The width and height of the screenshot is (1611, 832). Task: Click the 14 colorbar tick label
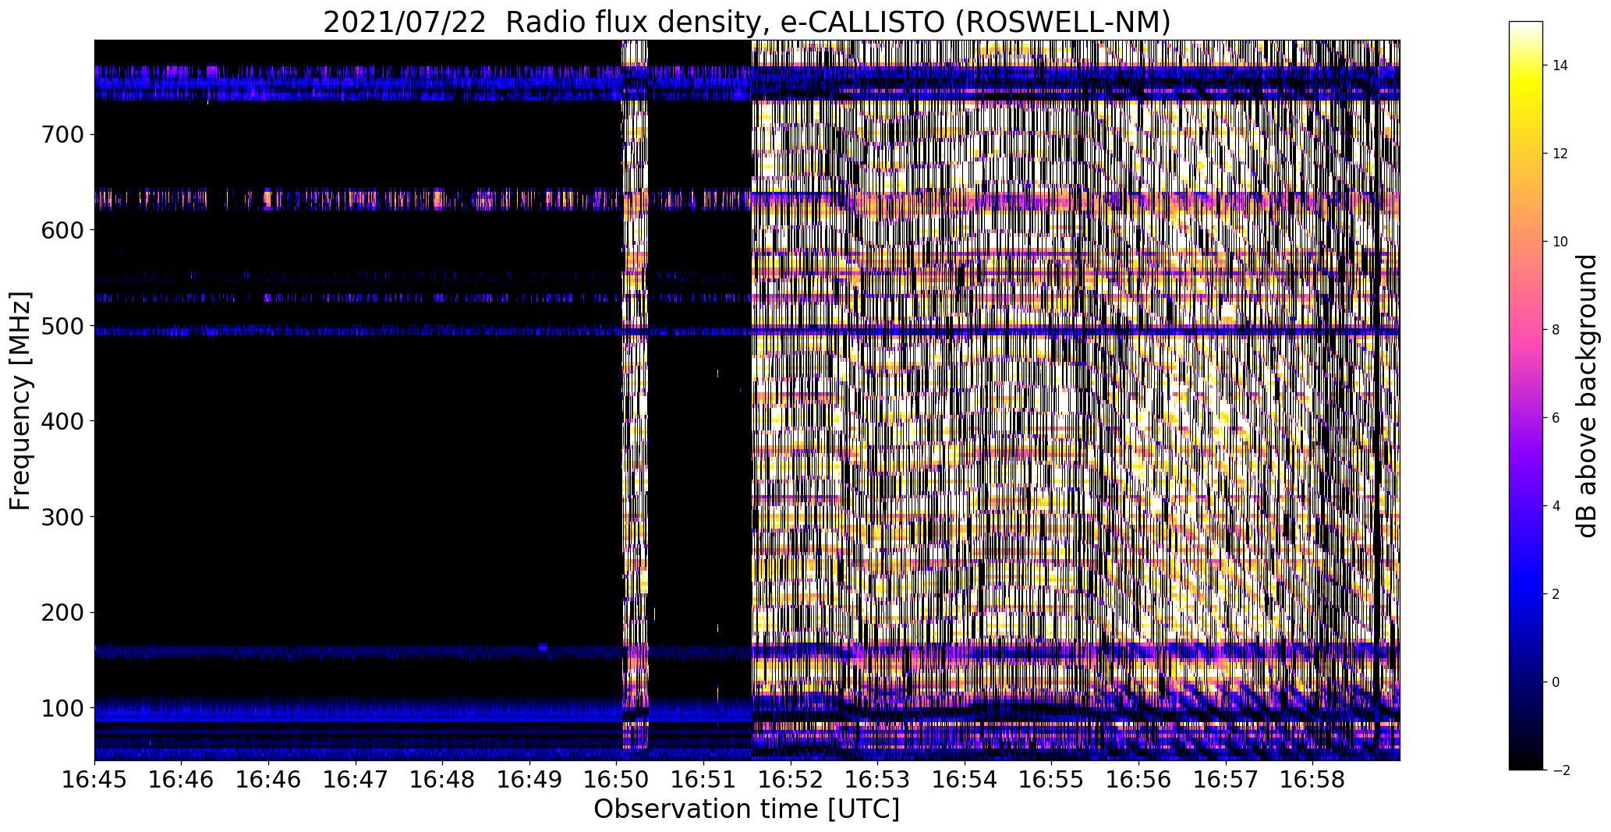[1560, 65]
